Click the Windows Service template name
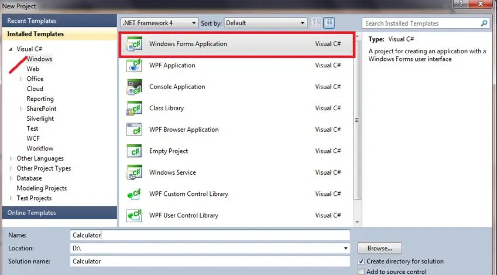This screenshot has width=497, height=275. click(x=173, y=173)
